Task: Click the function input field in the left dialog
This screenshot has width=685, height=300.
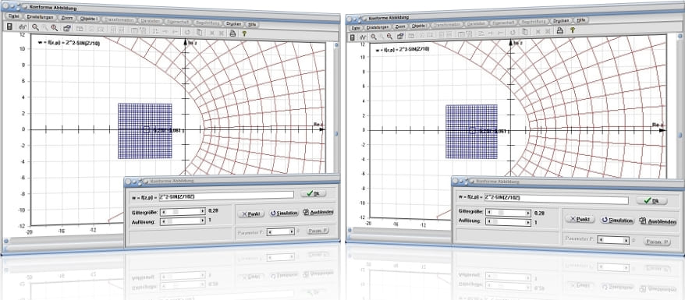Action: click(x=226, y=196)
